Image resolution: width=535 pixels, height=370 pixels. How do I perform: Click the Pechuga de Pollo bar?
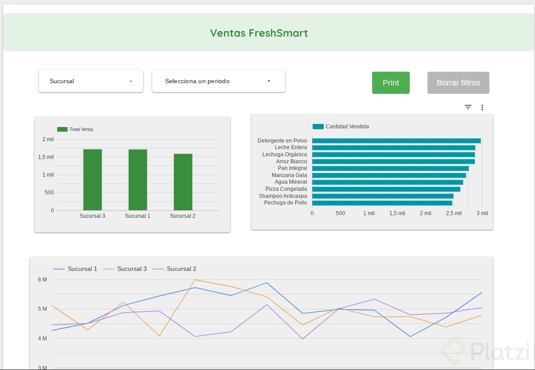click(382, 203)
